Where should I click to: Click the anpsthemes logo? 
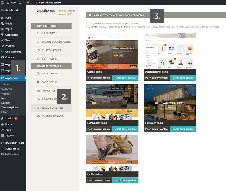(x=46, y=11)
